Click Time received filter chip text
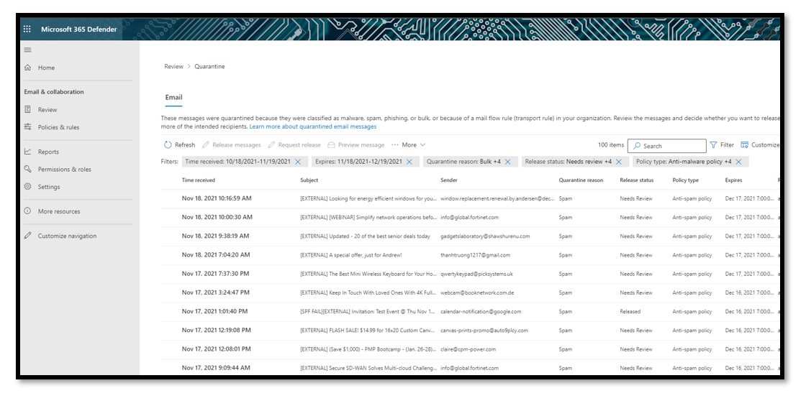The width and height of the screenshot is (806, 401). click(x=237, y=162)
